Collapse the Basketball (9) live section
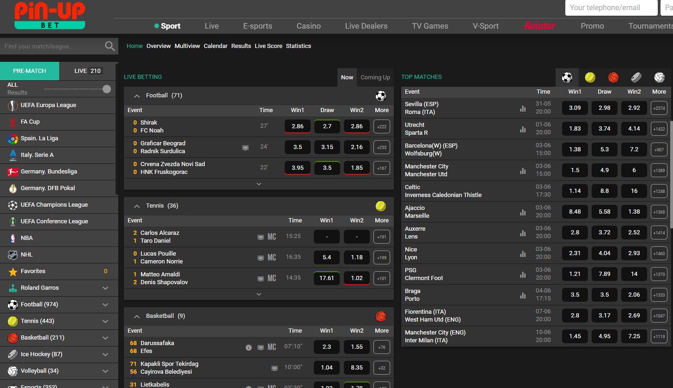 pyautogui.click(x=137, y=316)
